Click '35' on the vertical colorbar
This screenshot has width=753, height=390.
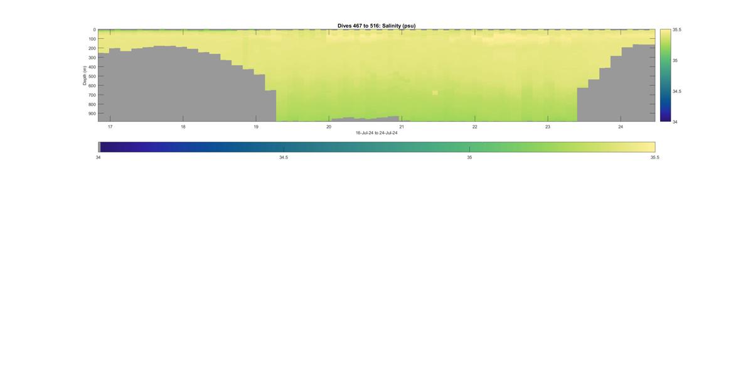point(675,60)
